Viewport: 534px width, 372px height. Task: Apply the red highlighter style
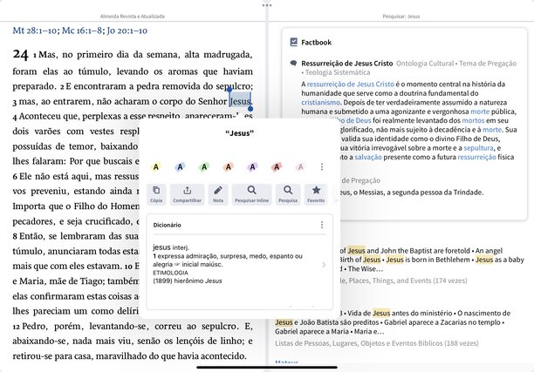click(x=277, y=167)
